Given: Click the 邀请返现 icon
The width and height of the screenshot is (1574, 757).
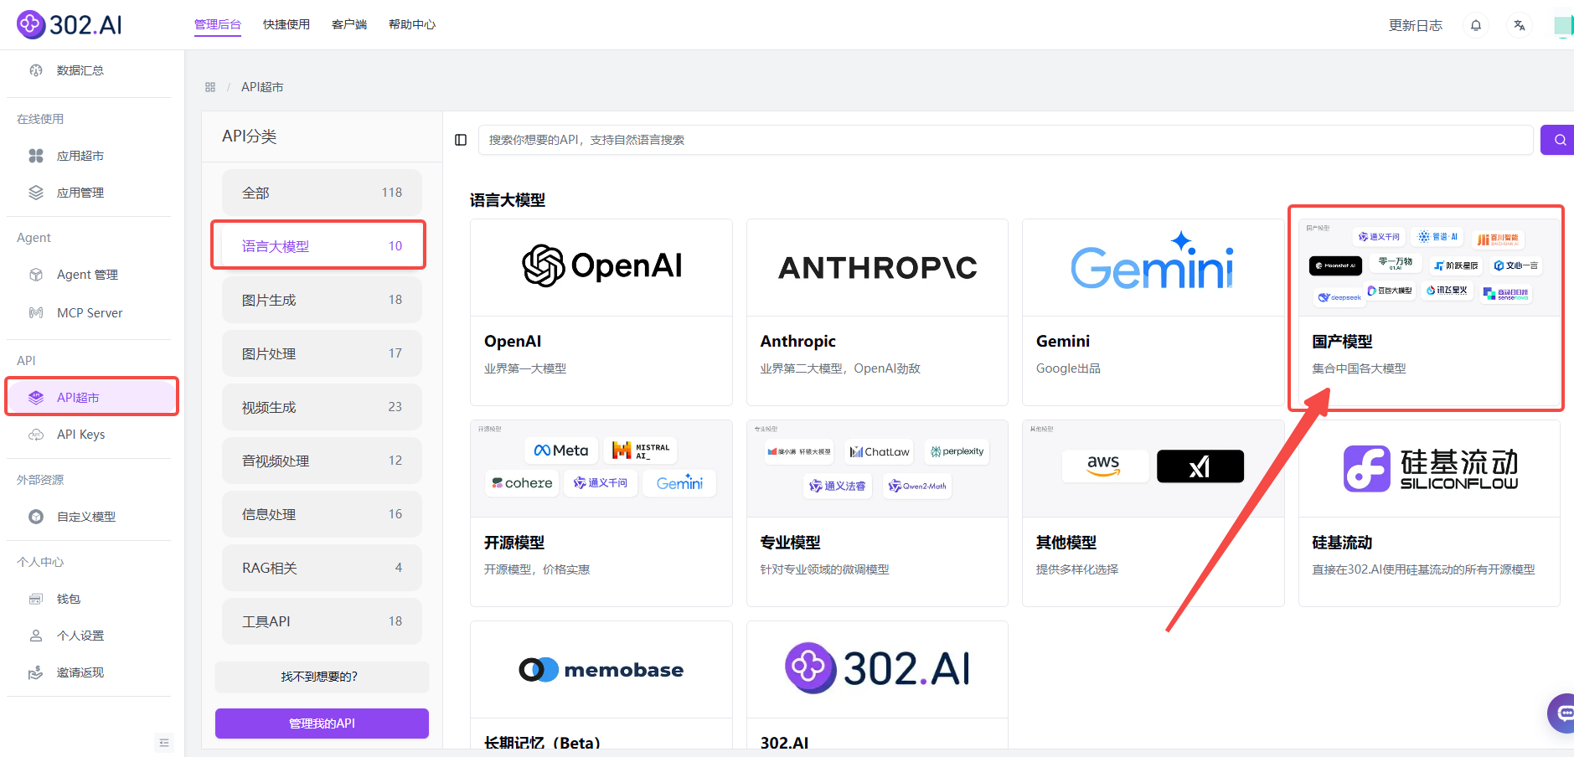Looking at the screenshot, I should pos(36,672).
